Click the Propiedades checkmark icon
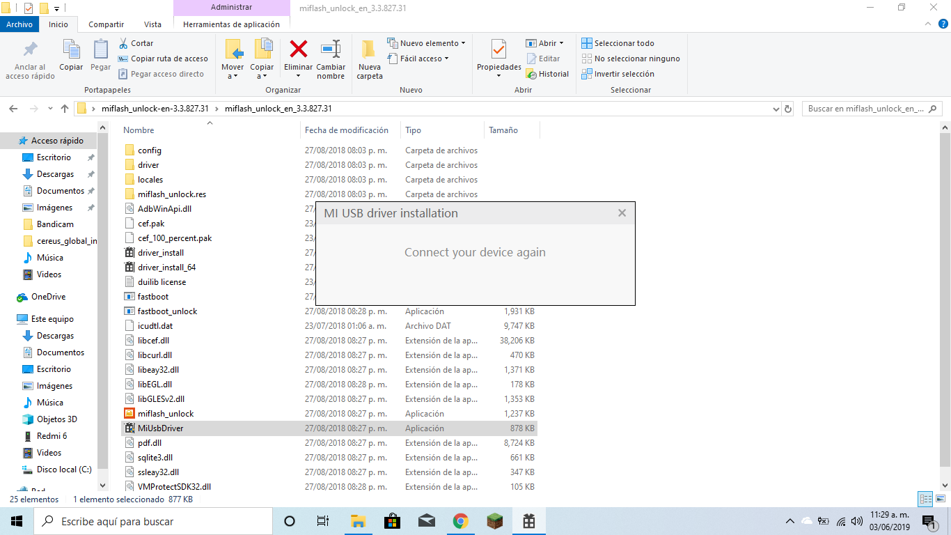The width and height of the screenshot is (951, 535). point(498,49)
